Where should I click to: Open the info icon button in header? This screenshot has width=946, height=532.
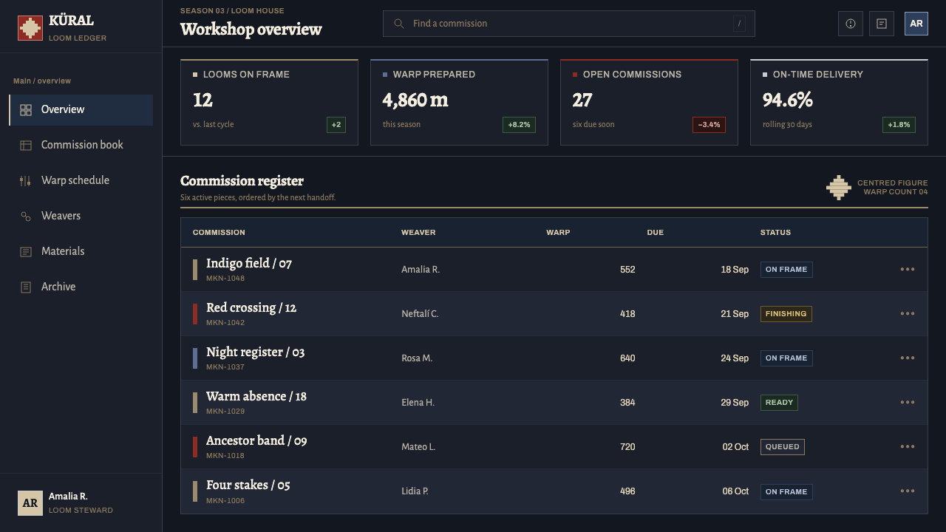tap(851, 24)
